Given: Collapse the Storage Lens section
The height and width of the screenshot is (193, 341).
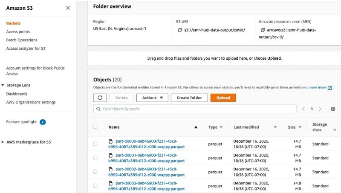Looking at the screenshot, I should pos(3,85).
